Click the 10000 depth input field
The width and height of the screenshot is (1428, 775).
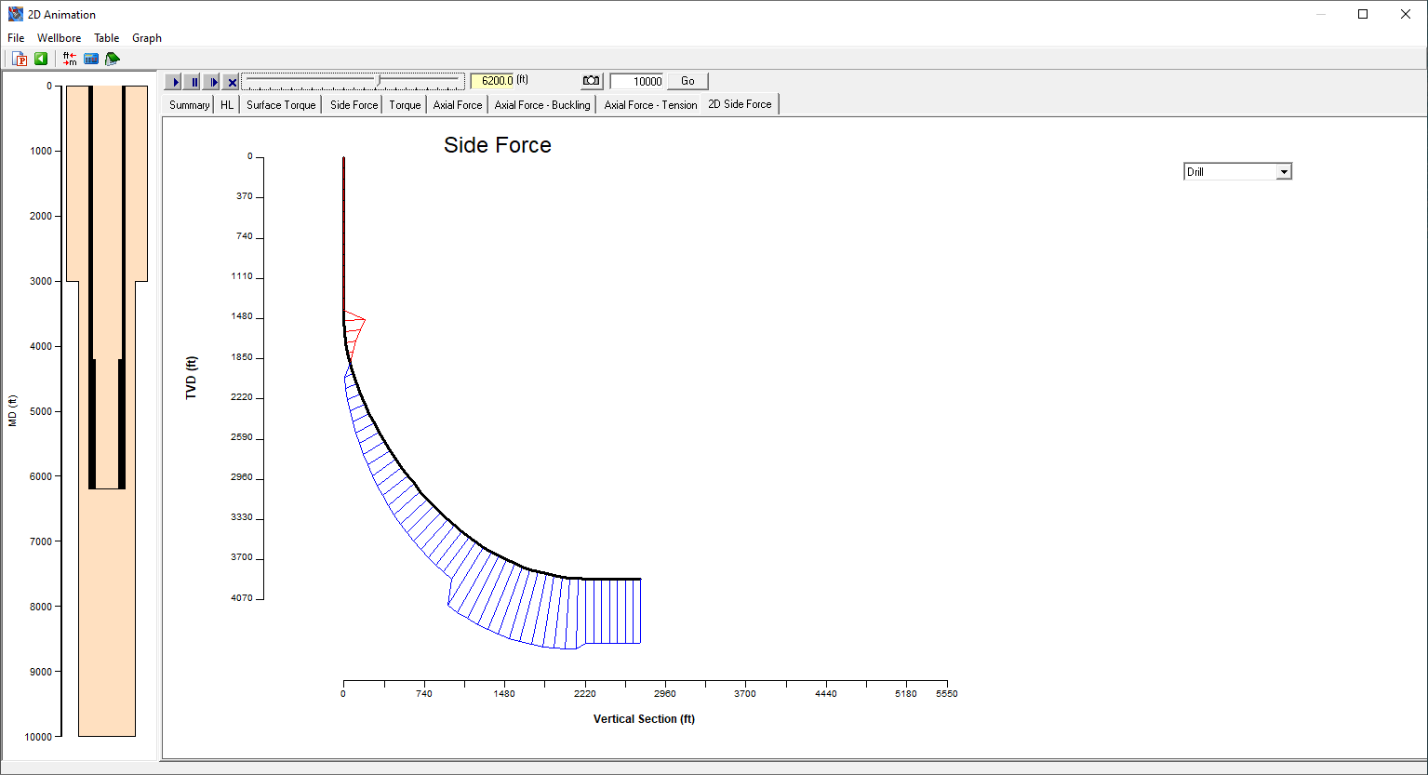tap(637, 81)
